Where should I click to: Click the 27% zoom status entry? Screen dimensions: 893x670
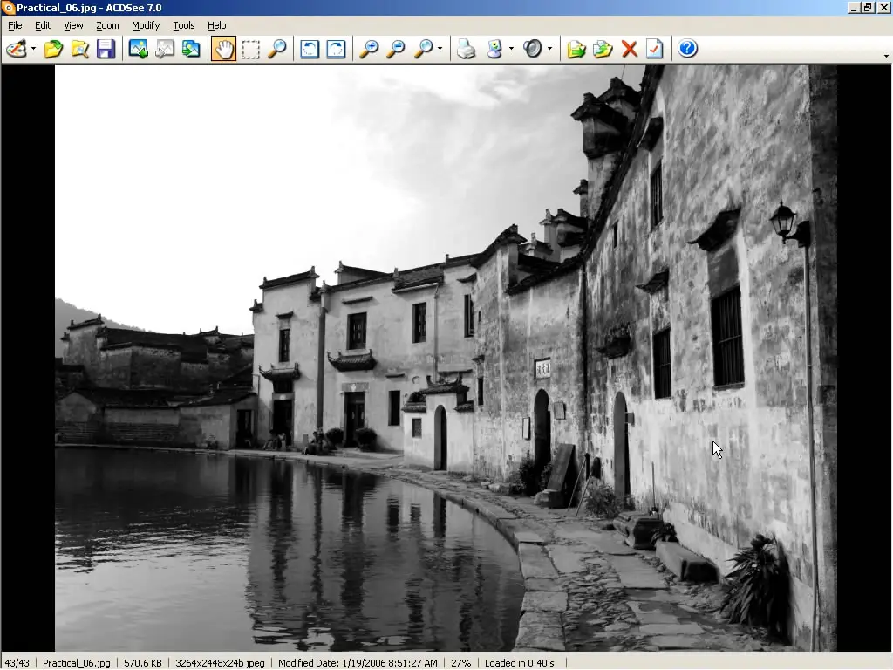460,663
